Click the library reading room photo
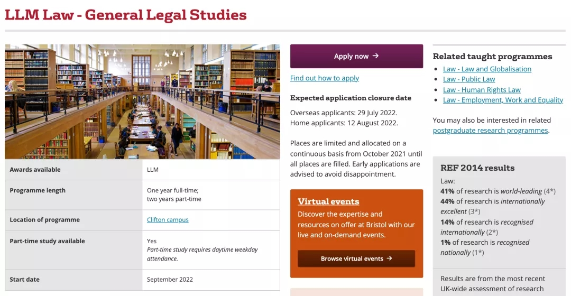This screenshot has height=296, width=571. 142,101
